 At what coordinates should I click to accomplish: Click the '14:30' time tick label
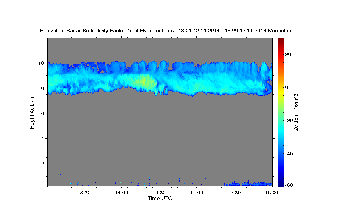point(159,193)
